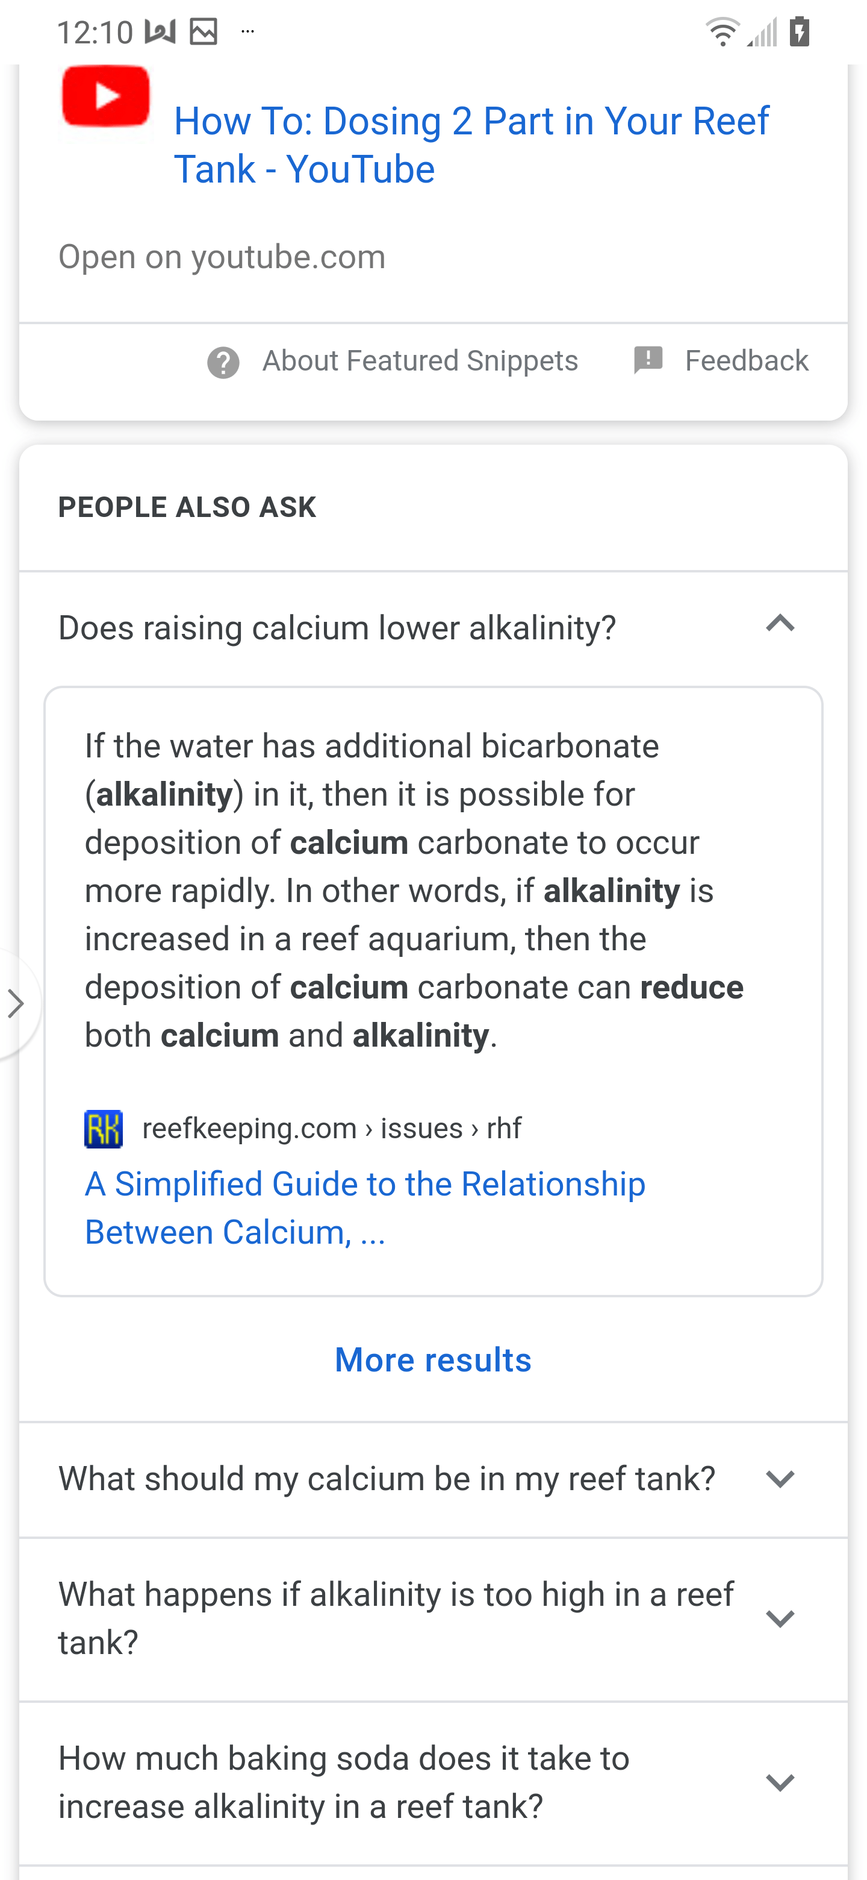Click the Feedback speech bubble icon
The width and height of the screenshot is (867, 1880).
point(647,360)
